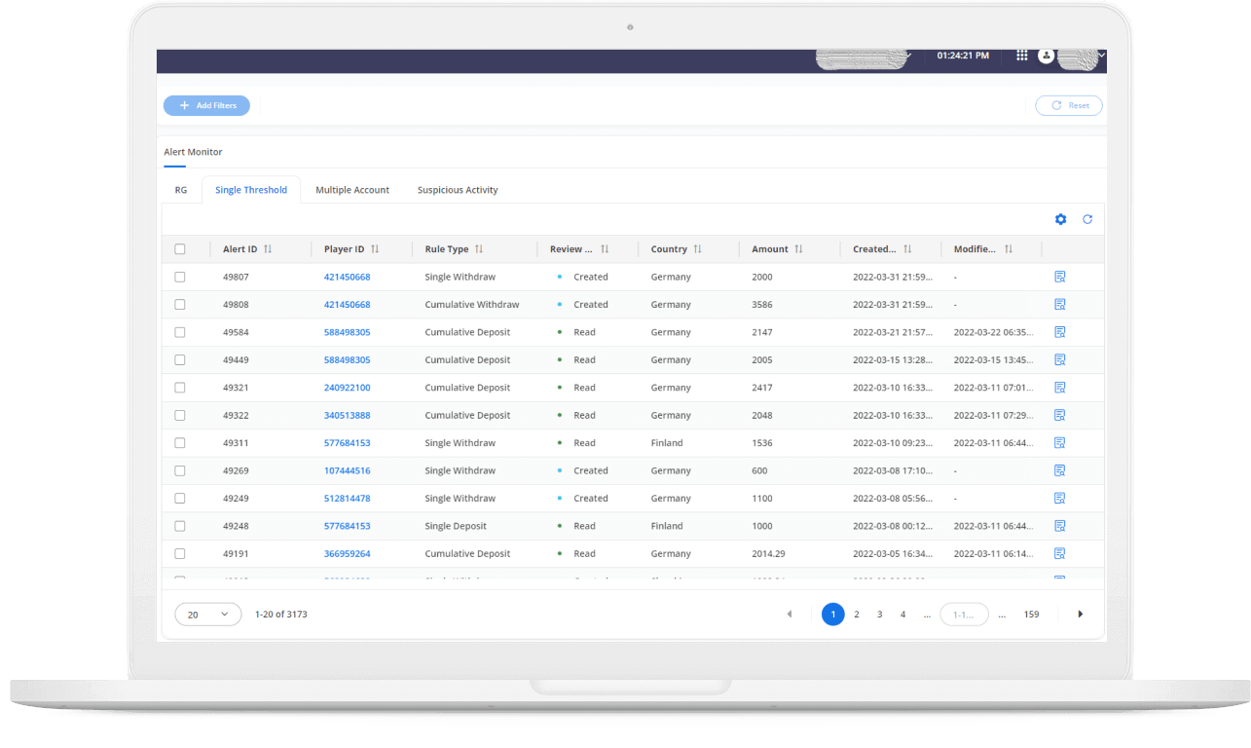Open the rows-per-page dropdown showing 20
This screenshot has width=1251, height=748.
tap(208, 615)
